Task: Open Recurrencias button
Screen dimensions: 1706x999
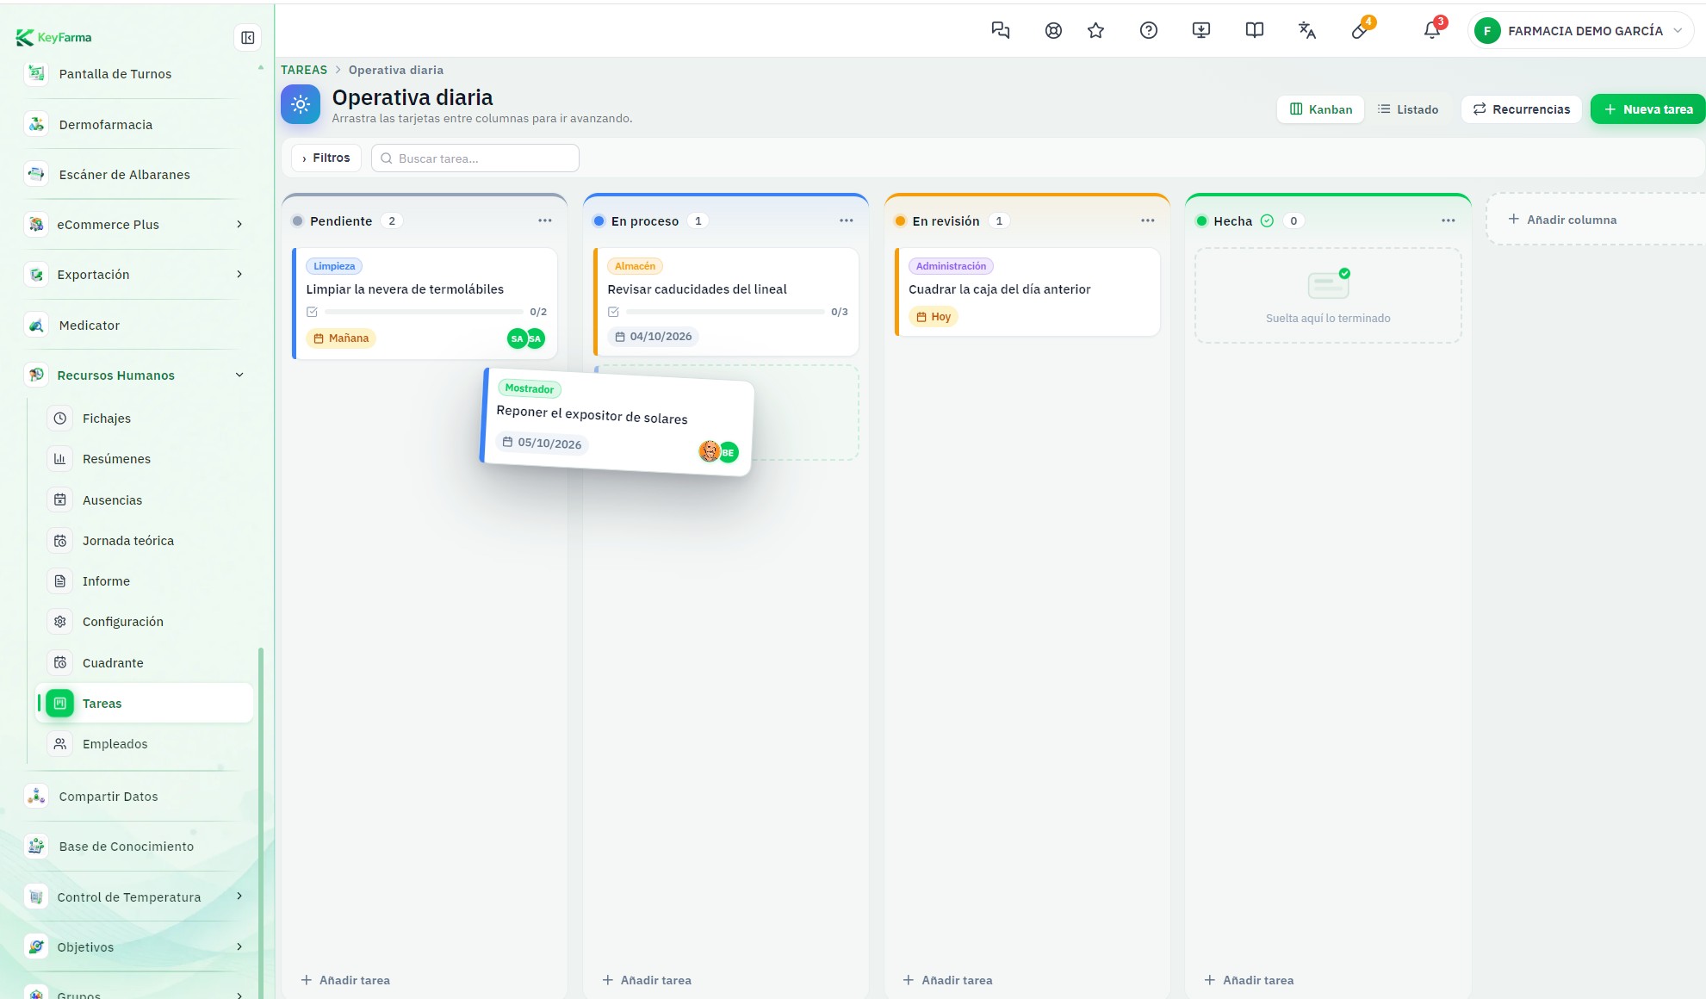Action: (x=1522, y=109)
